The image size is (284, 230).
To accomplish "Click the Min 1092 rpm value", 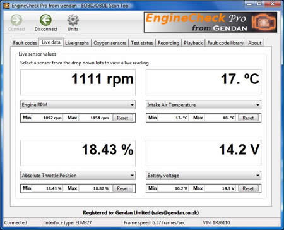I will 47,118.
